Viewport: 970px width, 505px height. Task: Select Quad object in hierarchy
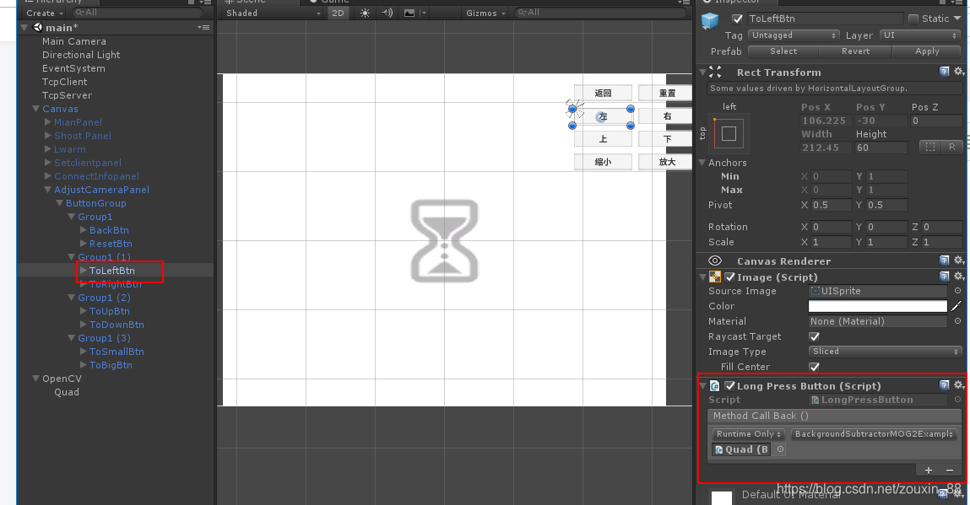pos(67,392)
